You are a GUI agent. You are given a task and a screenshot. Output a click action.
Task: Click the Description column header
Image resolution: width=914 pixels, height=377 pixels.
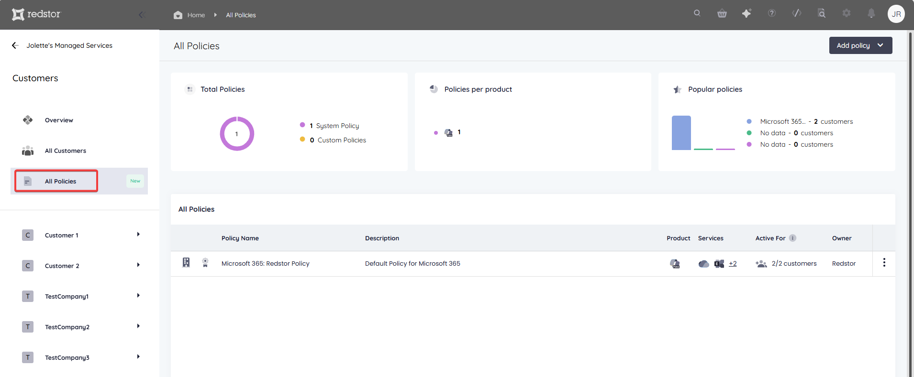[x=382, y=238]
